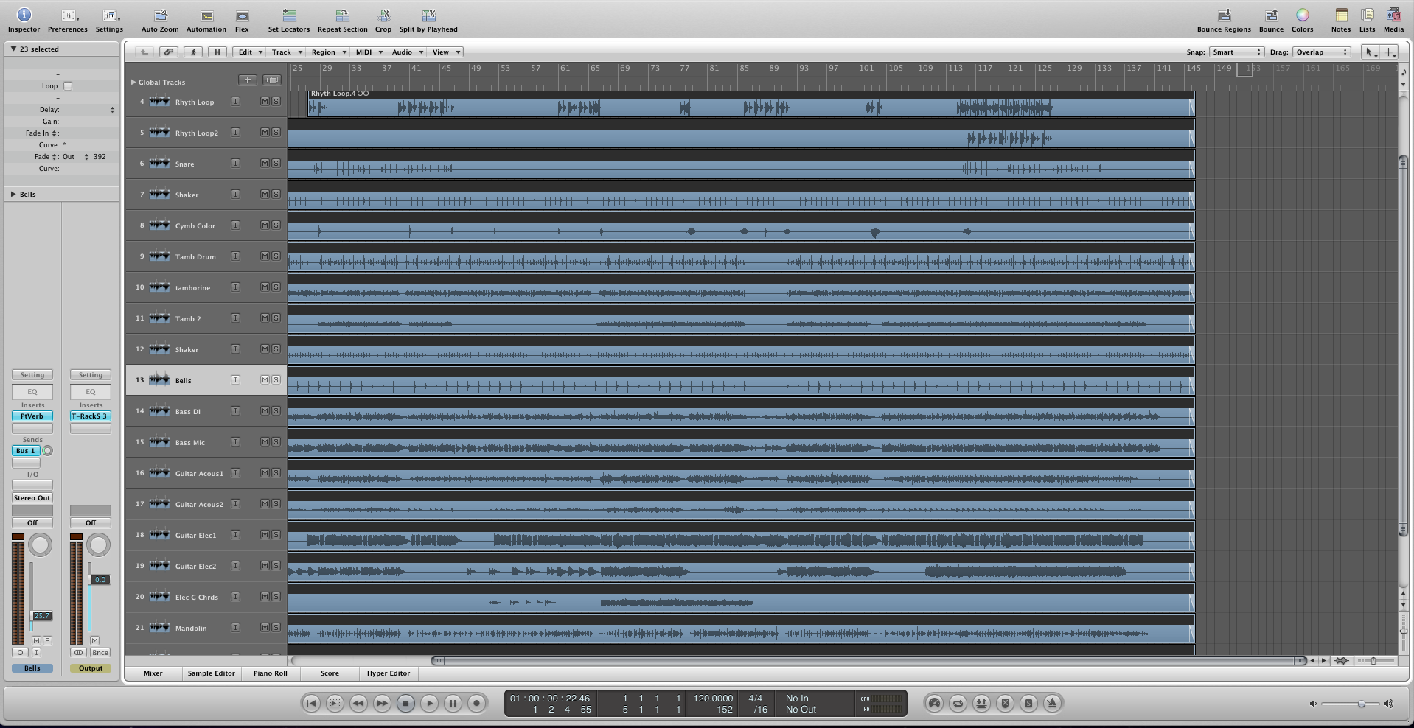This screenshot has height=728, width=1414.
Task: Solo the Guitar Elec1 track
Action: pos(276,535)
